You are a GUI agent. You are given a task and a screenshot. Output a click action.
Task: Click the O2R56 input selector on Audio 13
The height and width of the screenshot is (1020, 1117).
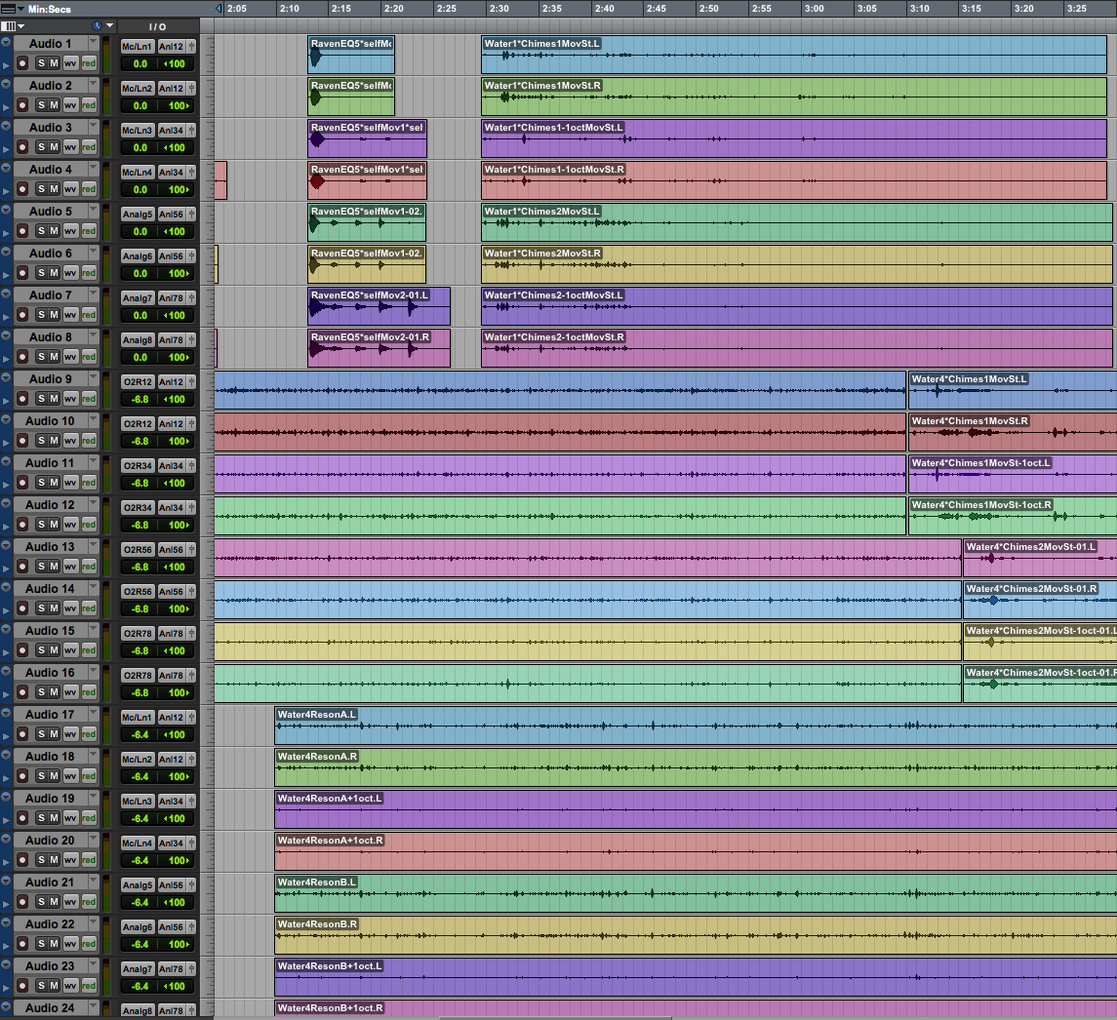(x=137, y=550)
